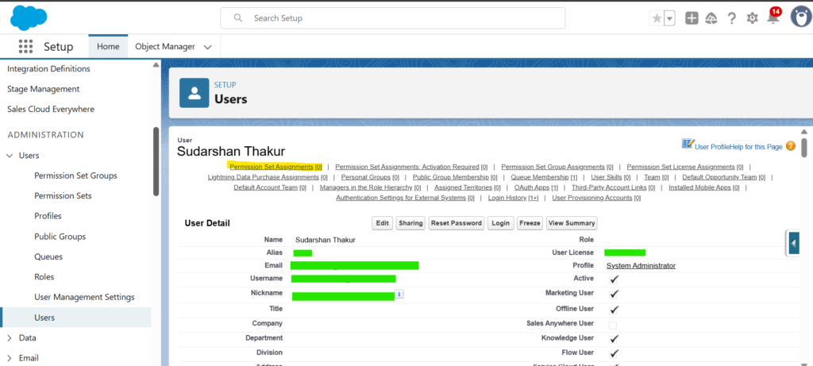
Task: Open the Object Manager tab dropdown chevron
Action: [207, 47]
